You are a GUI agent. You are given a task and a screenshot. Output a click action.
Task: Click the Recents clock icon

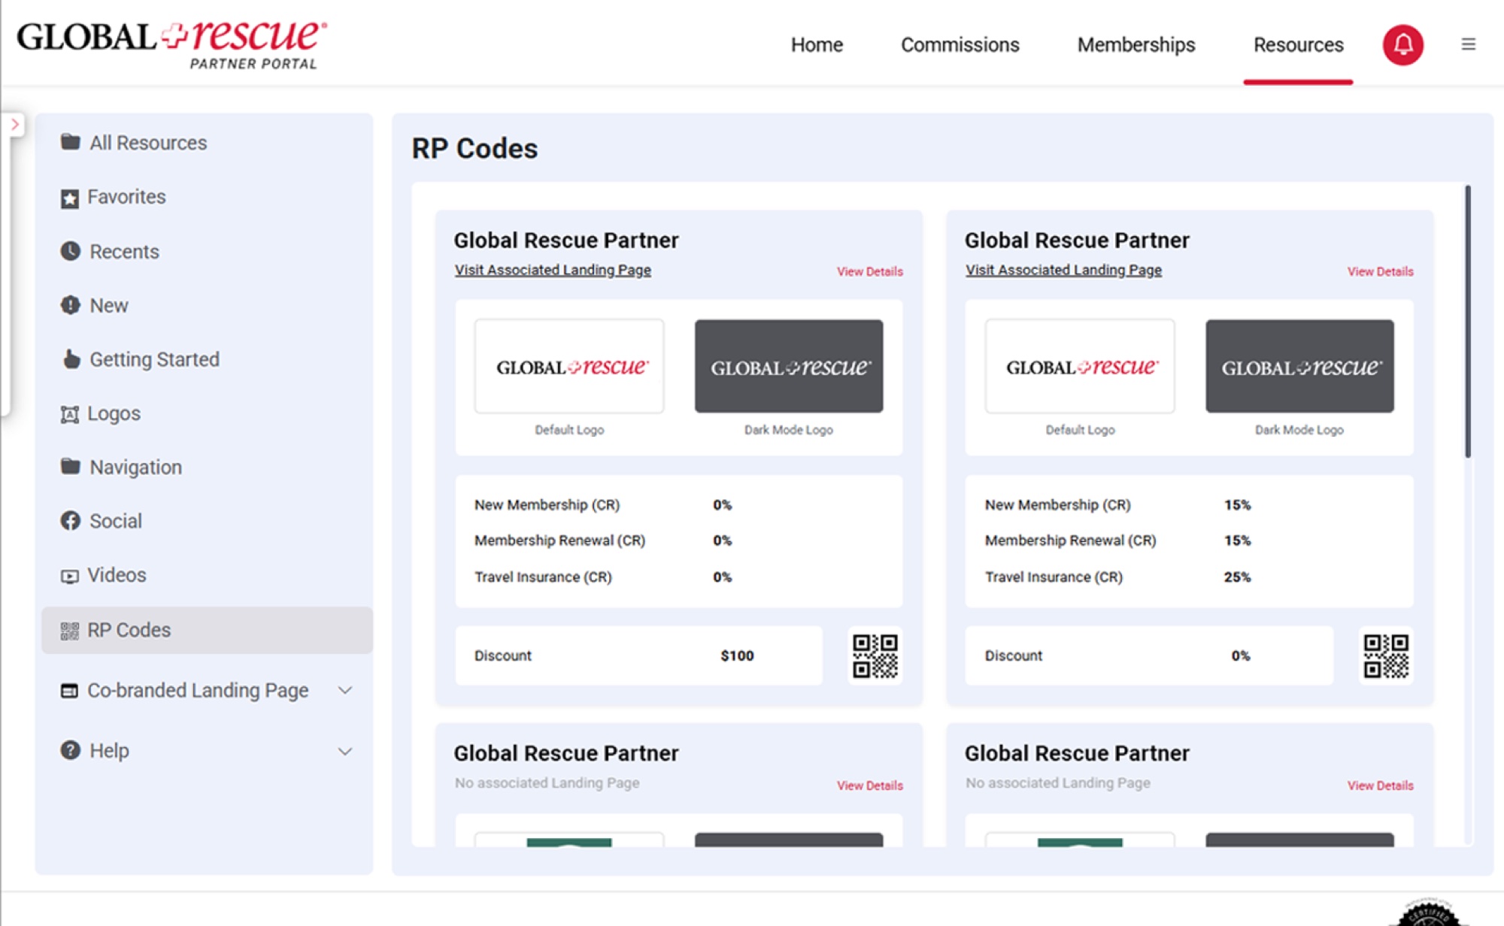[70, 251]
